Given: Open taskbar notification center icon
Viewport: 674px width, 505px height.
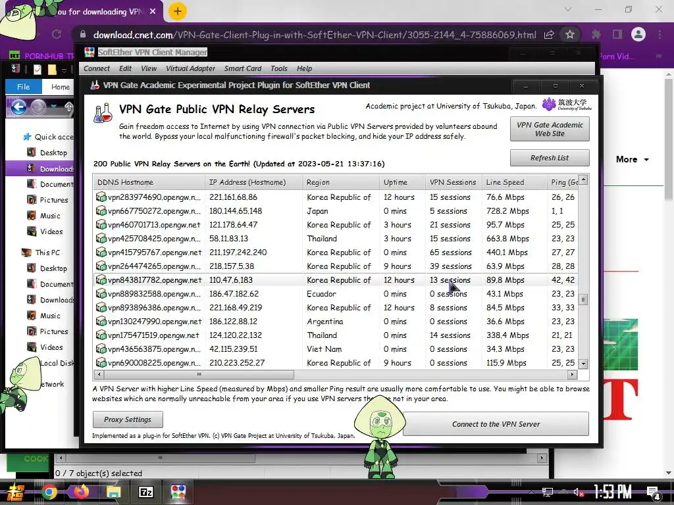Looking at the screenshot, I should point(654,493).
